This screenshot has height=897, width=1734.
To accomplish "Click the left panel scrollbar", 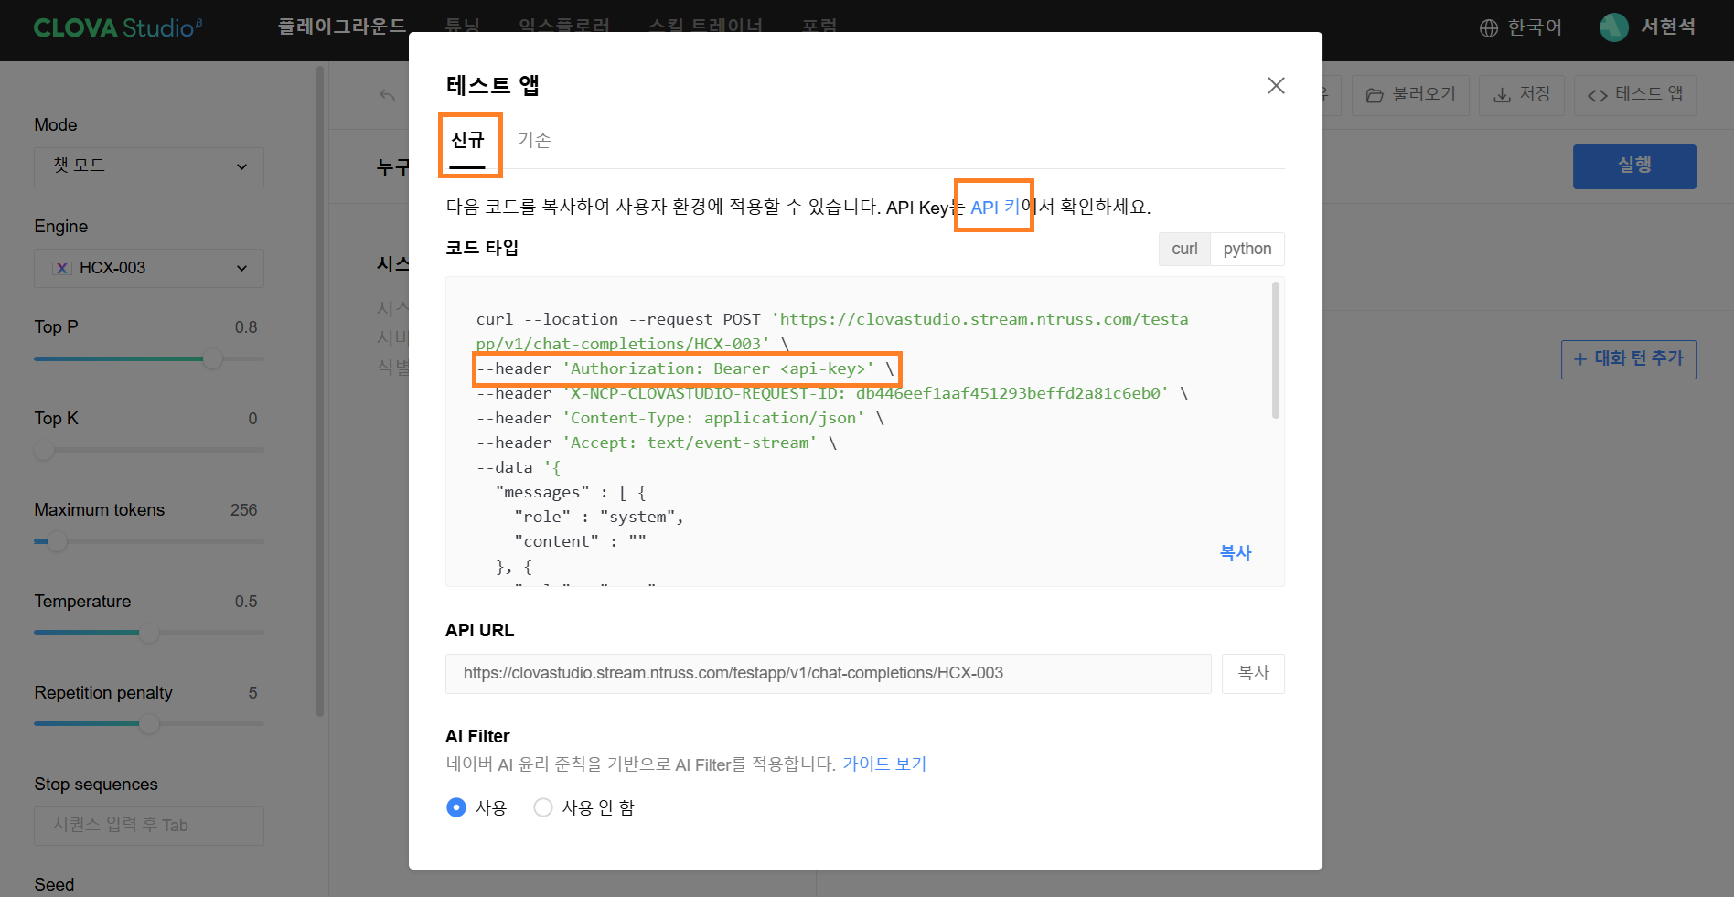I will tap(319, 391).
